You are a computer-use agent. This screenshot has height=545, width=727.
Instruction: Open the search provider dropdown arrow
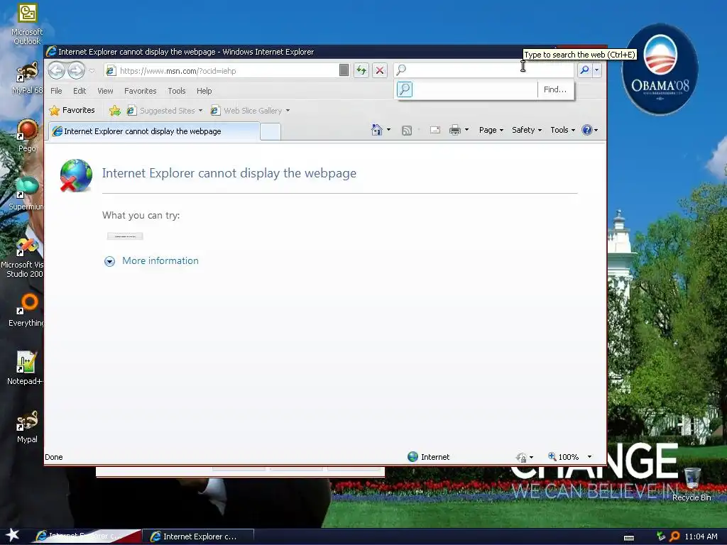pyautogui.click(x=596, y=70)
